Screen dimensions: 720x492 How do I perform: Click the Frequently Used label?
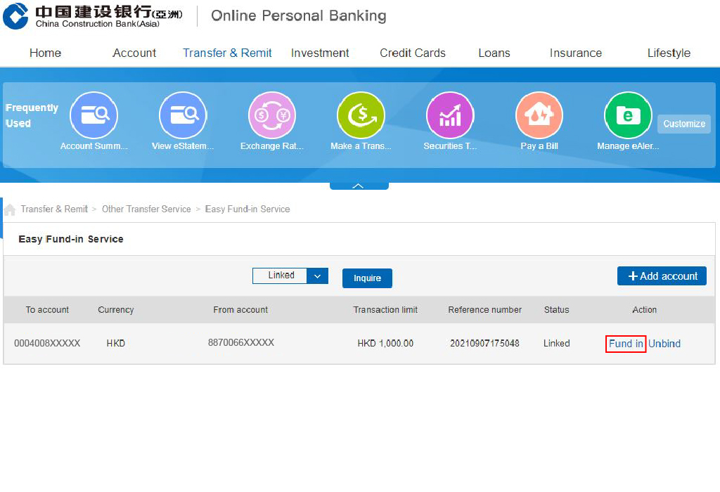coord(32,116)
